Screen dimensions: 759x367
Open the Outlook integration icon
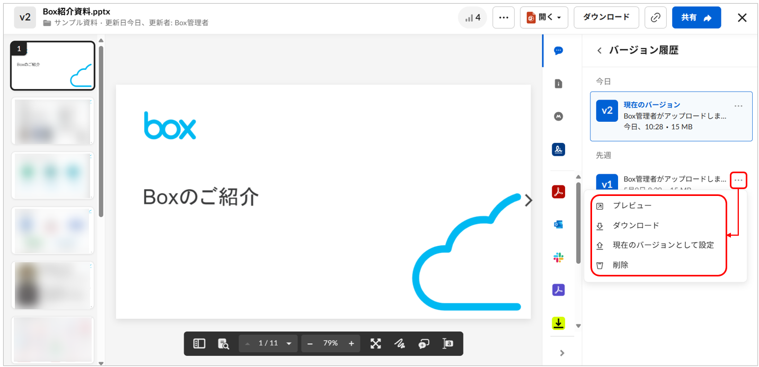pyautogui.click(x=558, y=225)
